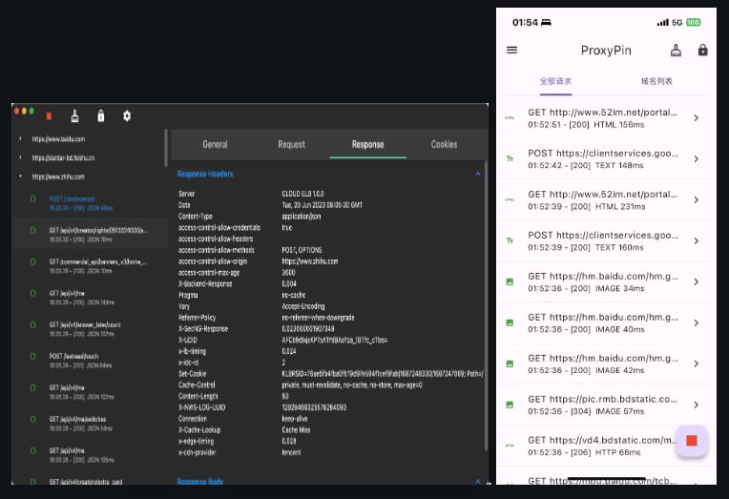The height and width of the screenshot is (499, 729).
Task: Tap the mobile lock icon
Action: point(703,50)
